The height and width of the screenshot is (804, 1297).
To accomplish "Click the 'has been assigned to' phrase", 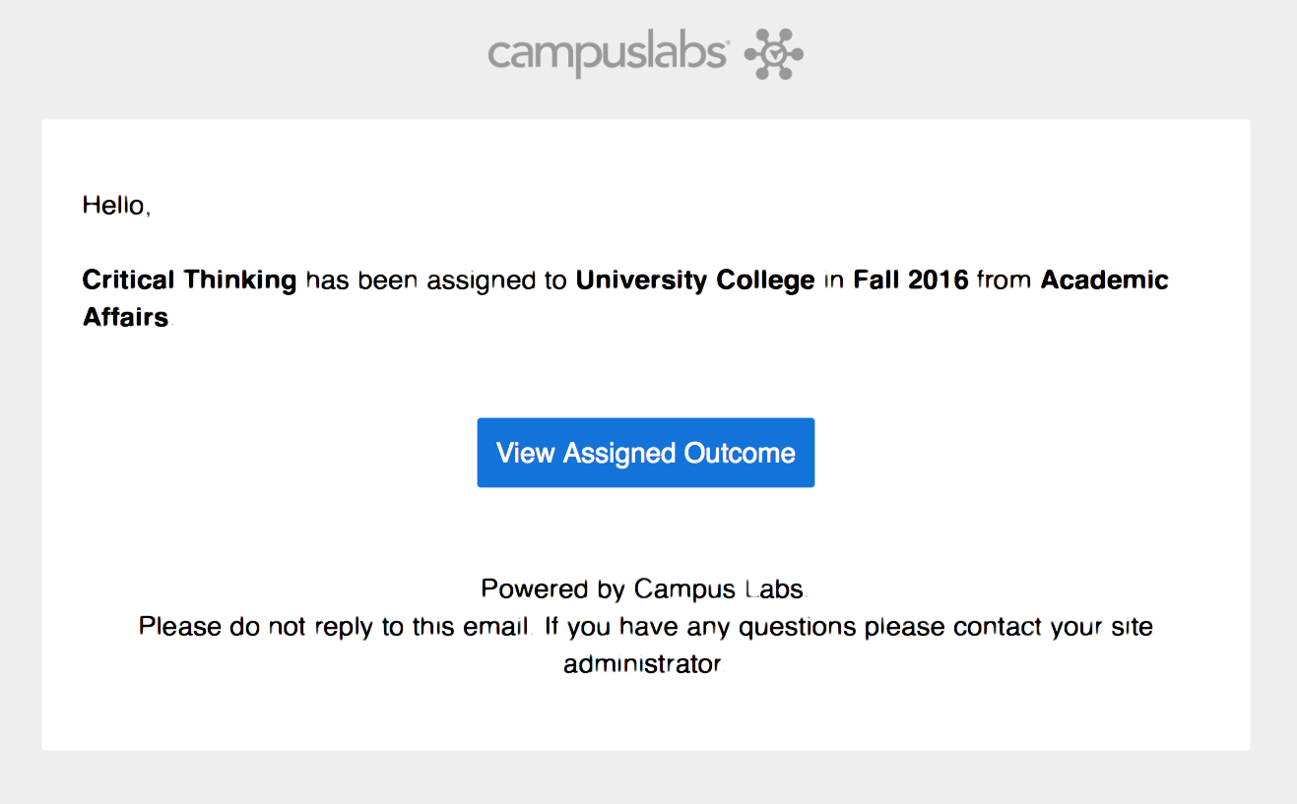I will pos(436,281).
